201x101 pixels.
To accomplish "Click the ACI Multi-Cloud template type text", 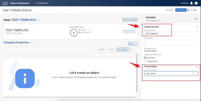I will [150, 51].
